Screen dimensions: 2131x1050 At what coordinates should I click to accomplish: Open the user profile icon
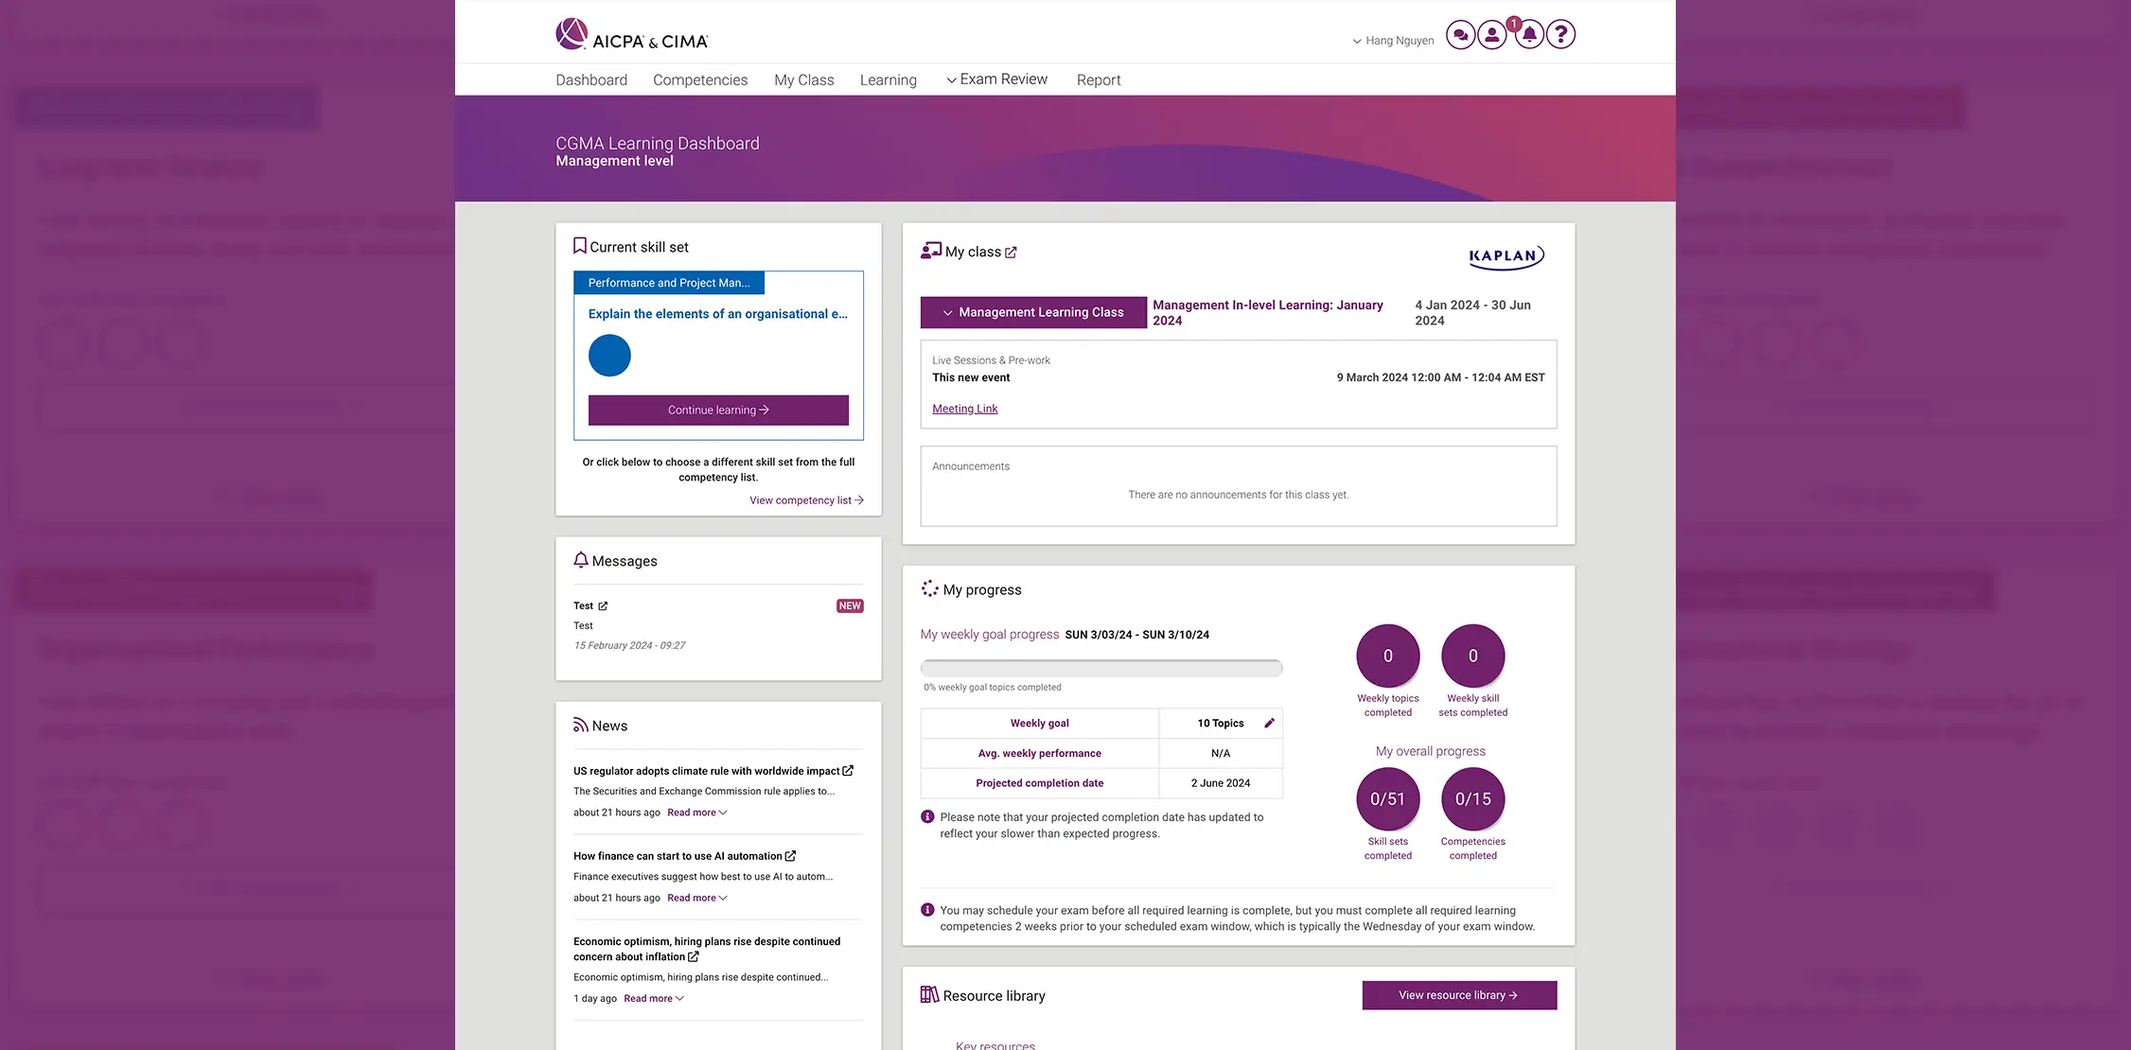tap(1492, 35)
